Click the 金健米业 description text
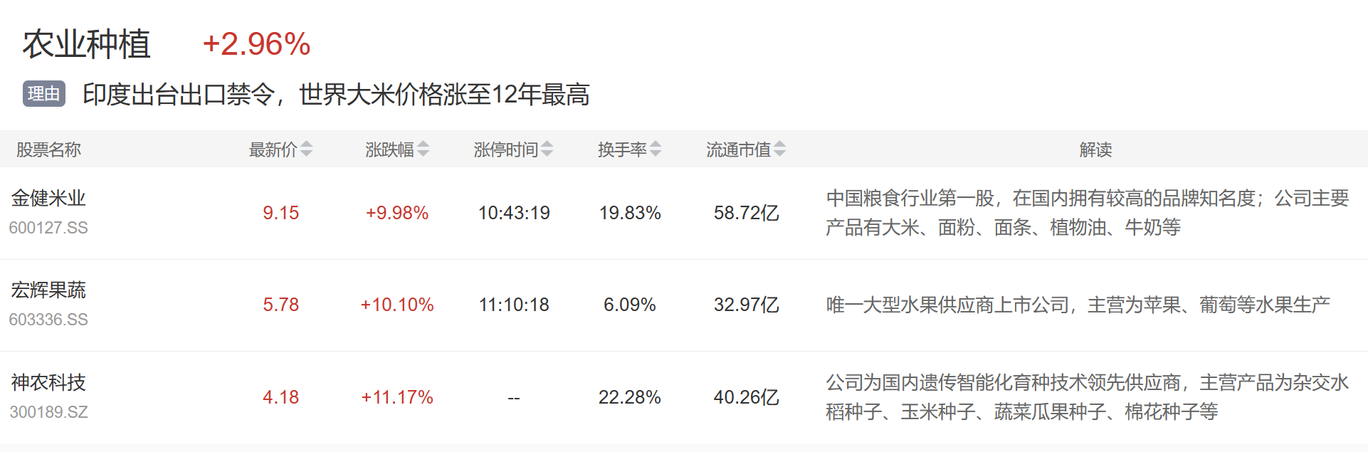This screenshot has width=1368, height=452. 1087,213
